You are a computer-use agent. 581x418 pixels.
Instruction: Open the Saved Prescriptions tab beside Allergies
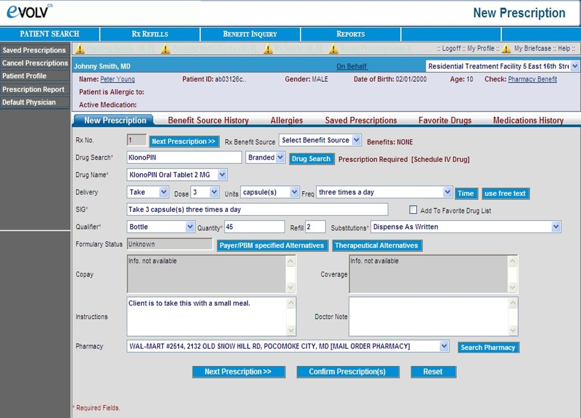tap(361, 120)
